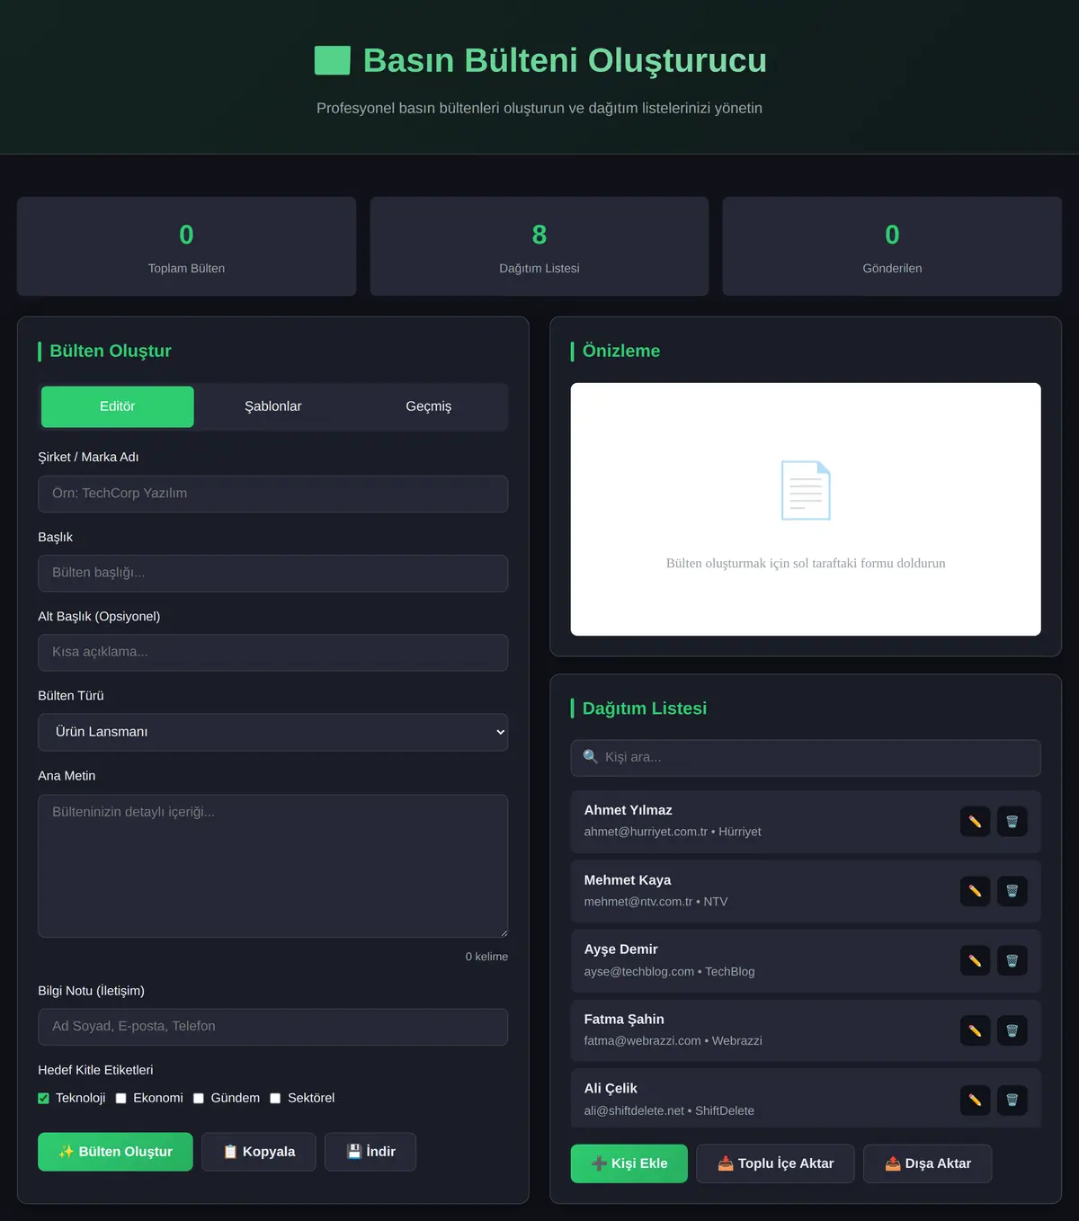Delete Ahmet Yılmaz from the list
Image resolution: width=1079 pixels, height=1221 pixels.
click(x=1012, y=822)
